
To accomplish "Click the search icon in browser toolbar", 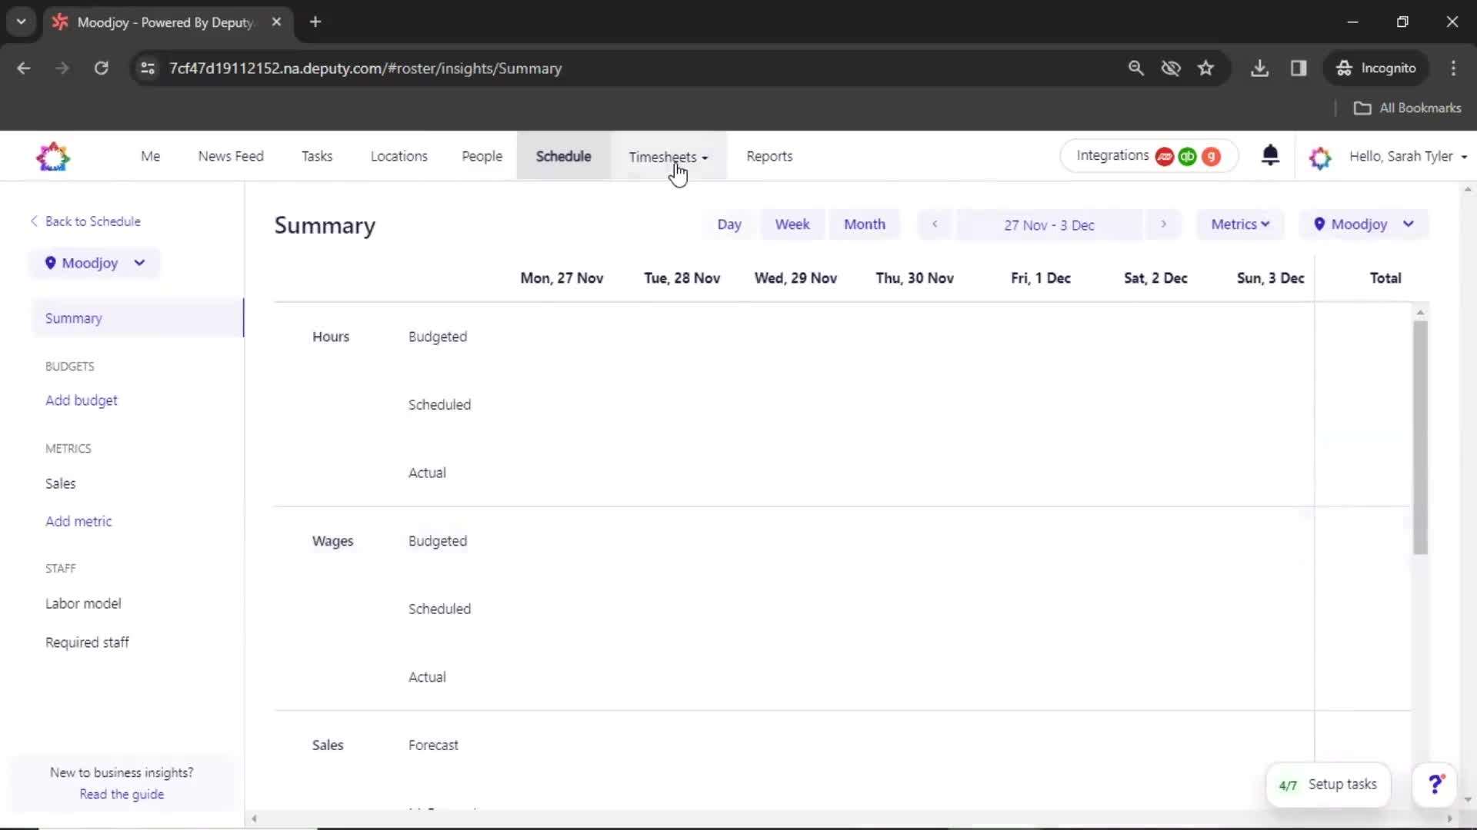I will (1135, 68).
